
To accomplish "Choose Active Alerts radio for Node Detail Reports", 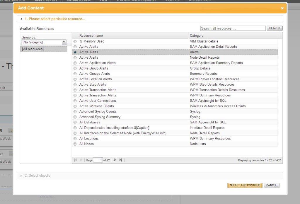I will point(75,58).
